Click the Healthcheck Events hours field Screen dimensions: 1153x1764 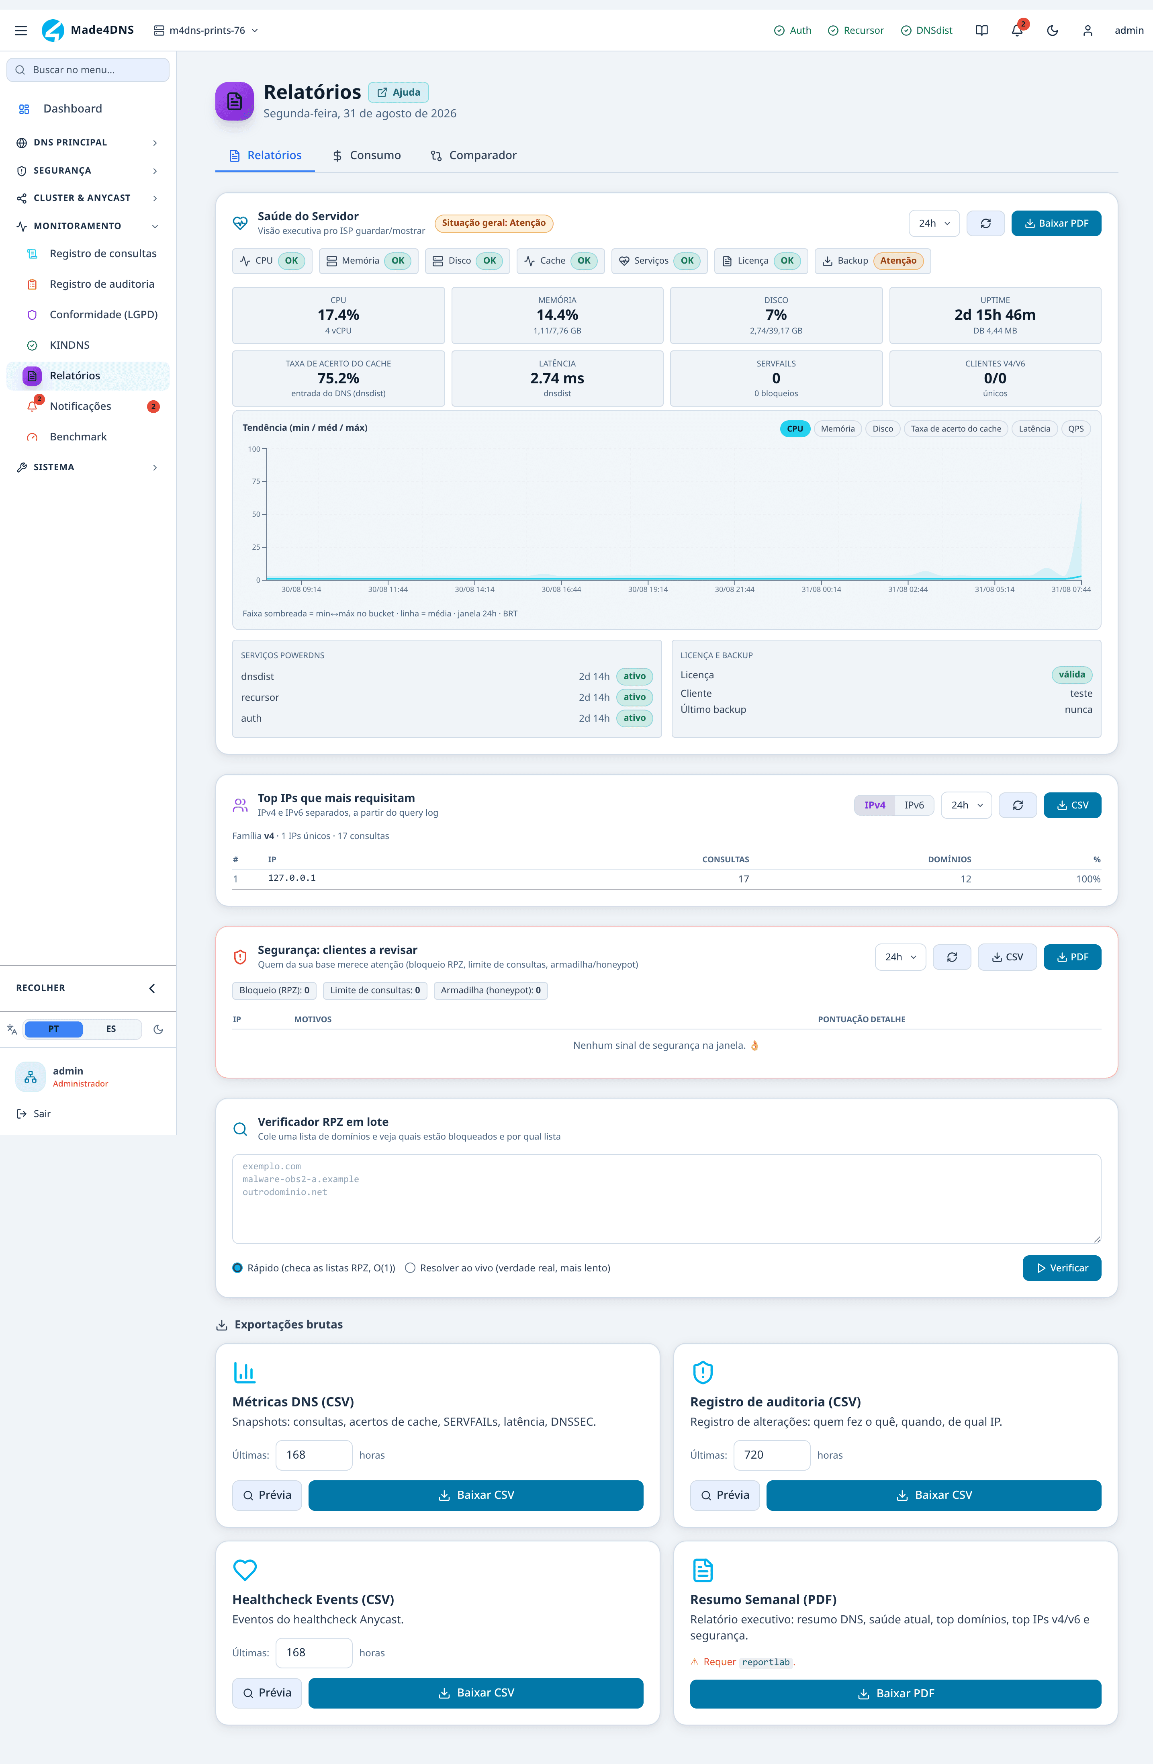(x=314, y=1653)
